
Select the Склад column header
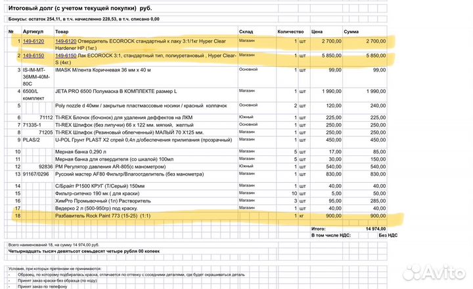(x=246, y=31)
